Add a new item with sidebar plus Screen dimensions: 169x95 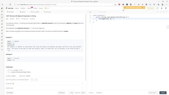click(x=2, y=50)
